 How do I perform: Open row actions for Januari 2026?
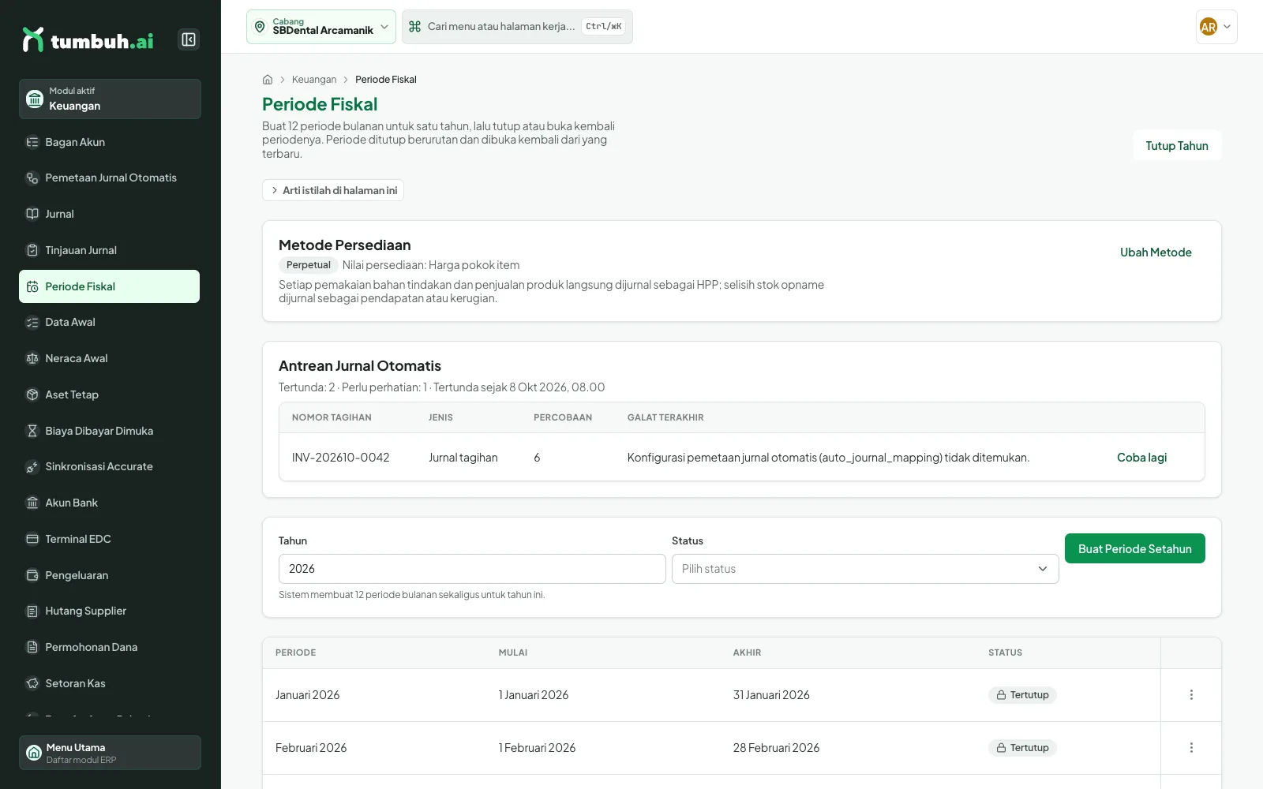[1191, 695]
